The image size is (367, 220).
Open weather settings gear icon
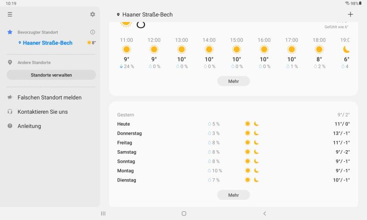(93, 15)
